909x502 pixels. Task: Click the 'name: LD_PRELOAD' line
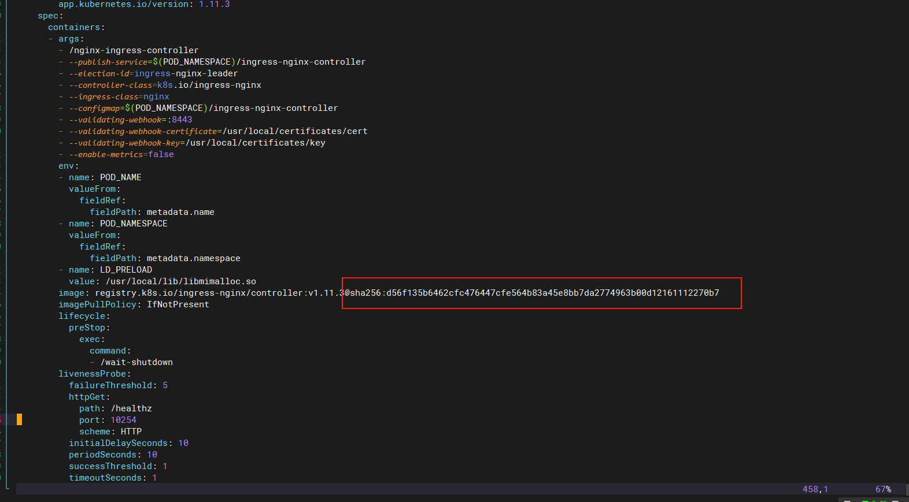[x=110, y=270]
